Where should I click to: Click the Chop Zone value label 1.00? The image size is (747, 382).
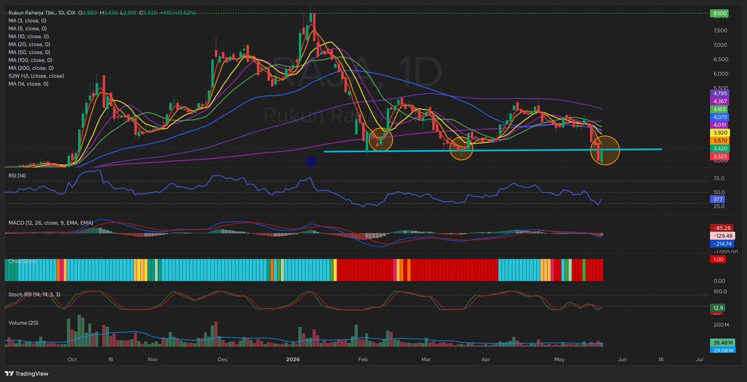[718, 259]
